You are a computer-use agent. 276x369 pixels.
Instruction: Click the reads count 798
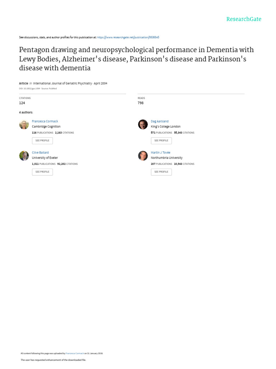141,103
